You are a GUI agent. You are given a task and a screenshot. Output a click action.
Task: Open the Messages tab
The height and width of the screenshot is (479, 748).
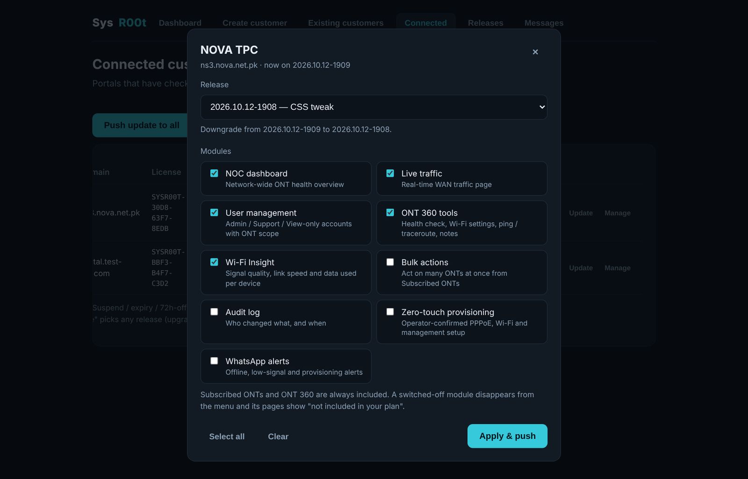(x=544, y=23)
